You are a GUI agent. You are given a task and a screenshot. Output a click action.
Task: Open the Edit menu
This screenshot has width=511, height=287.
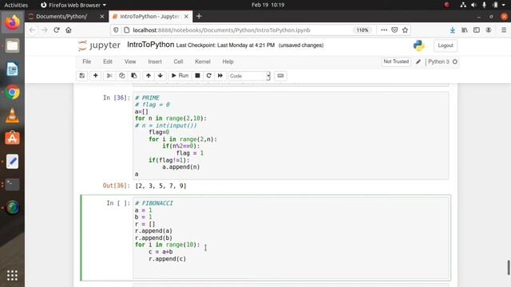click(108, 61)
